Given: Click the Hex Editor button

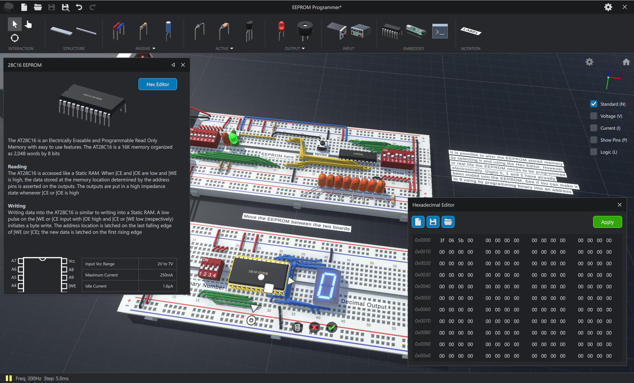Looking at the screenshot, I should coord(158,84).
